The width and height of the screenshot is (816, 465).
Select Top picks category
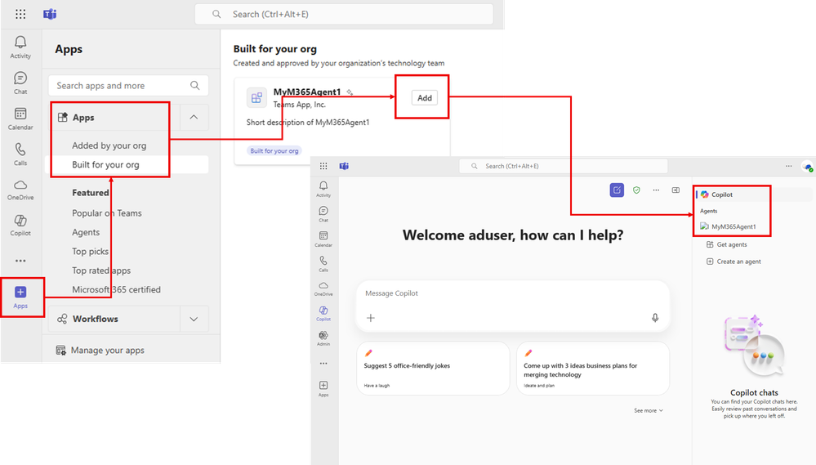pos(90,252)
